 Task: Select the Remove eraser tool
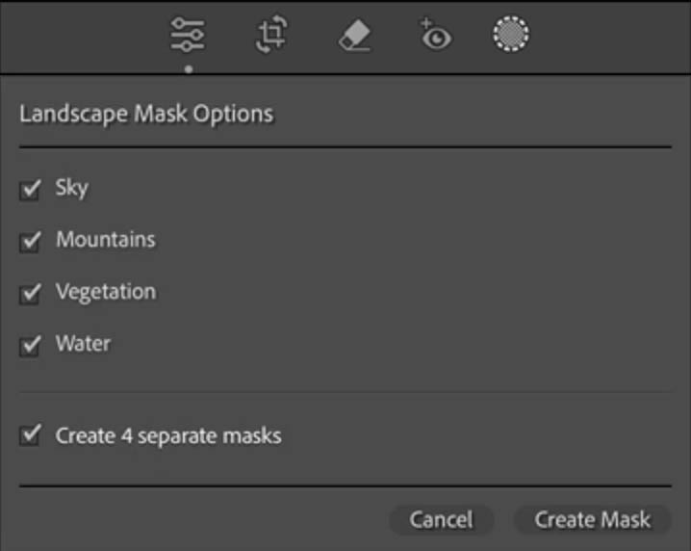(355, 35)
